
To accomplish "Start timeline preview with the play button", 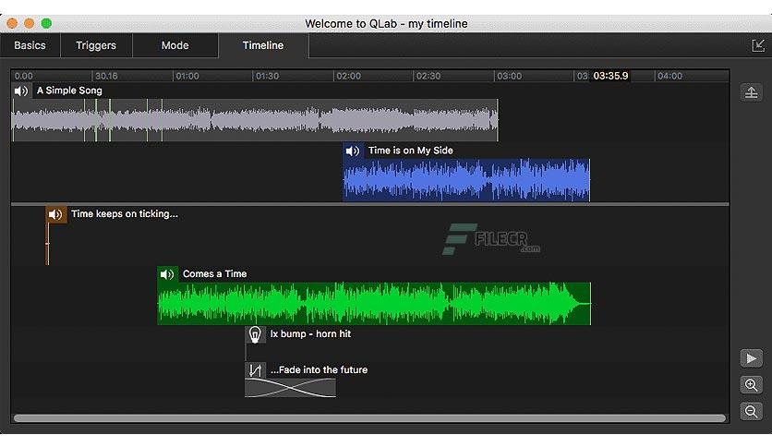I will (x=752, y=358).
